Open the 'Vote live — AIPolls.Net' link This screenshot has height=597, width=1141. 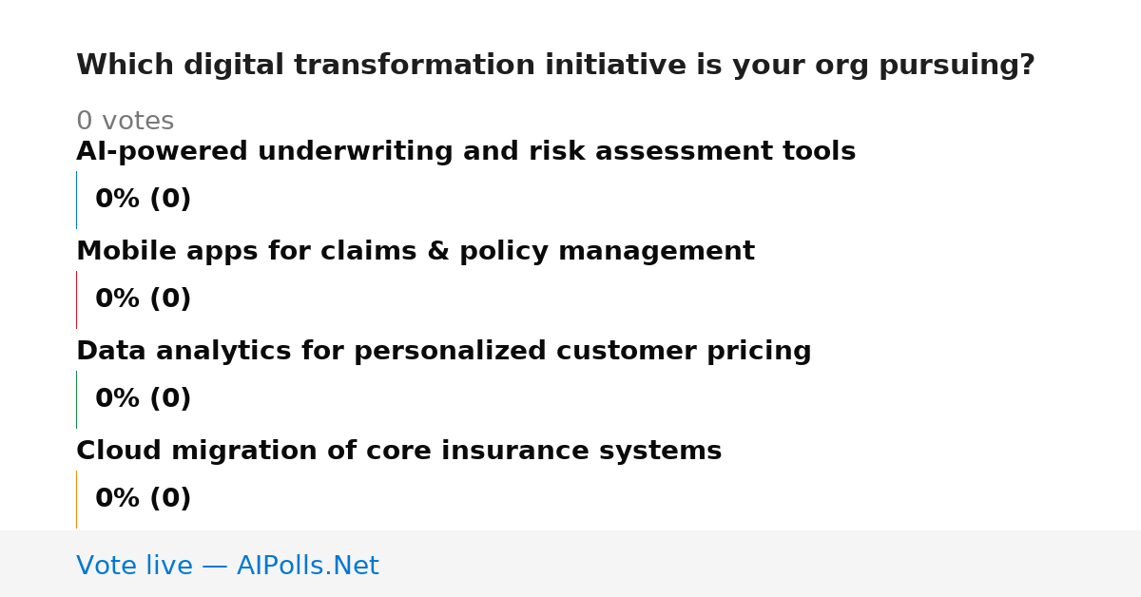227,567
